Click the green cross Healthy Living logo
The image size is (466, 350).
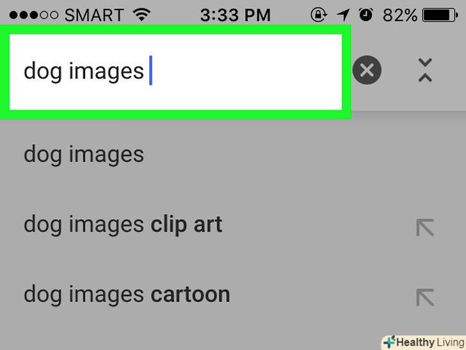click(x=389, y=342)
